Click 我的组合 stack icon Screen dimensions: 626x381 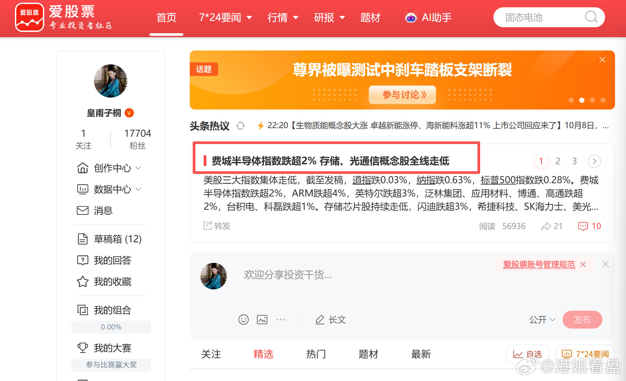coord(83,310)
